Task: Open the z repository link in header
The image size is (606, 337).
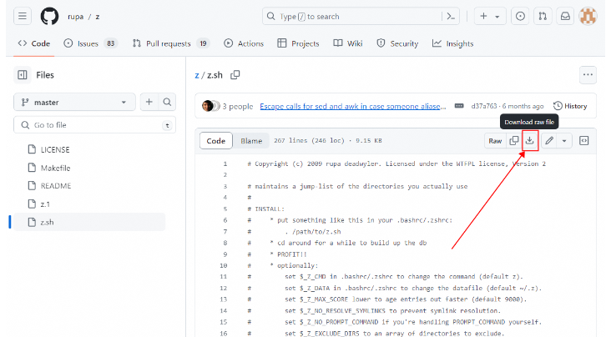Action: pos(98,17)
